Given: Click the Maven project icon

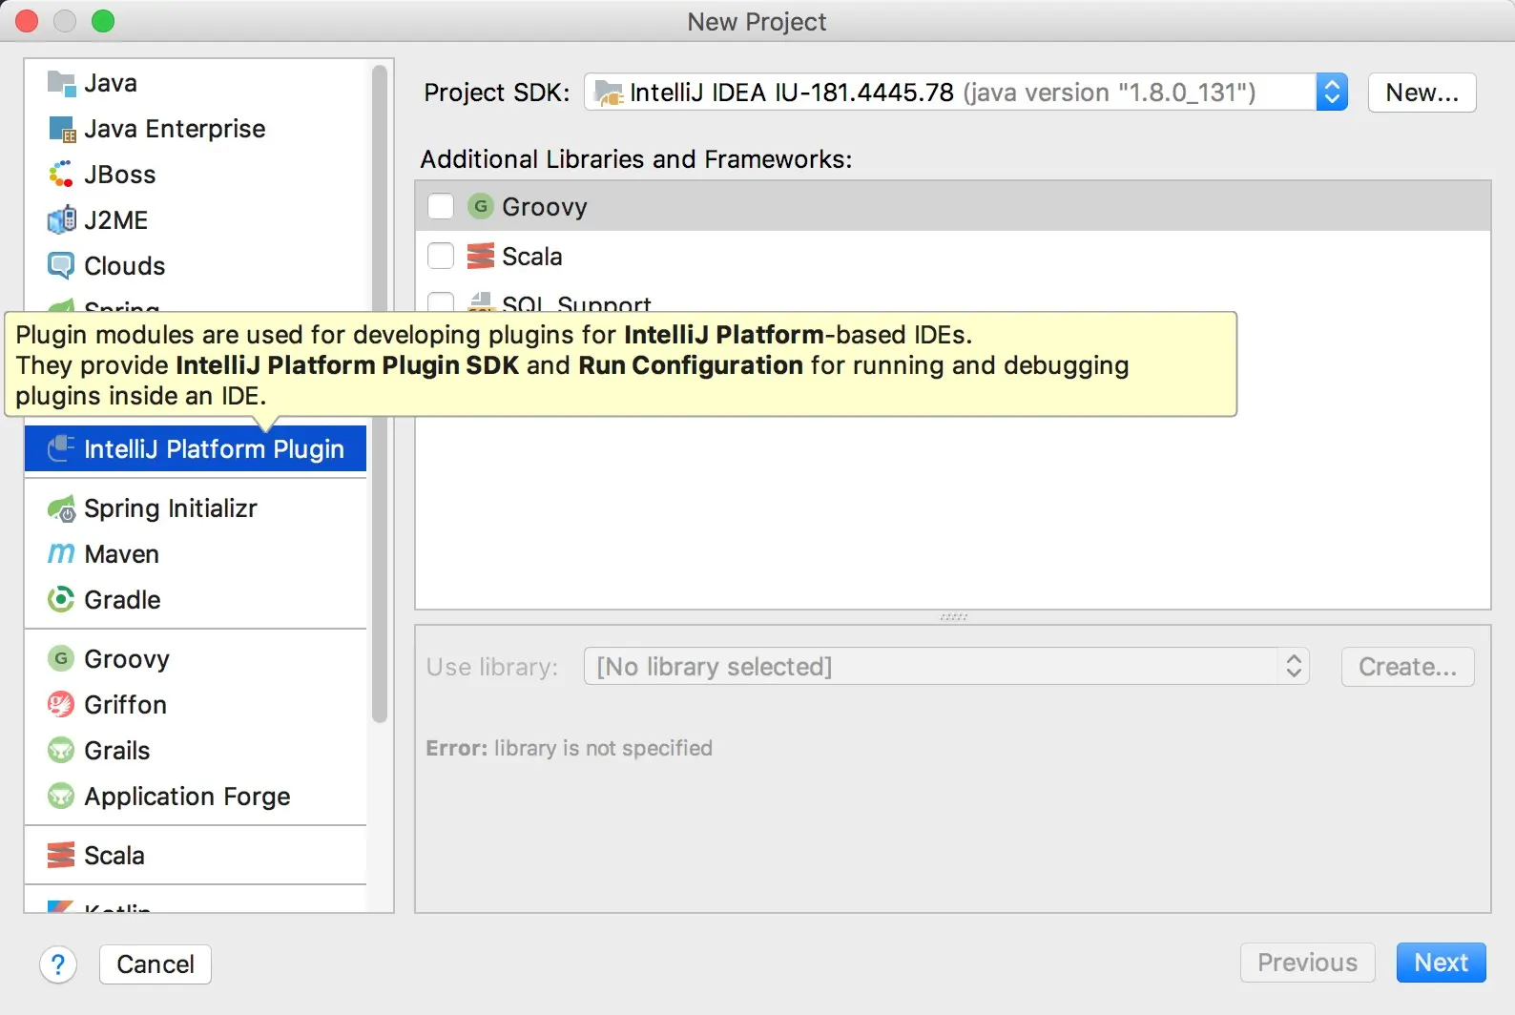Looking at the screenshot, I should tap(61, 554).
